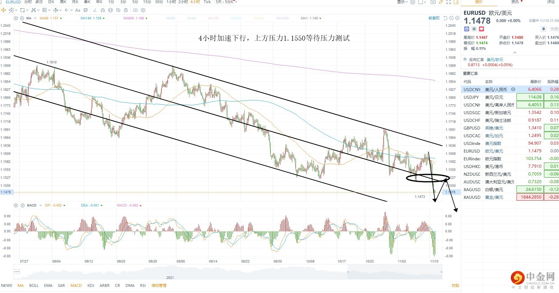Click the selected range in navigator strip

click(x=395, y=272)
